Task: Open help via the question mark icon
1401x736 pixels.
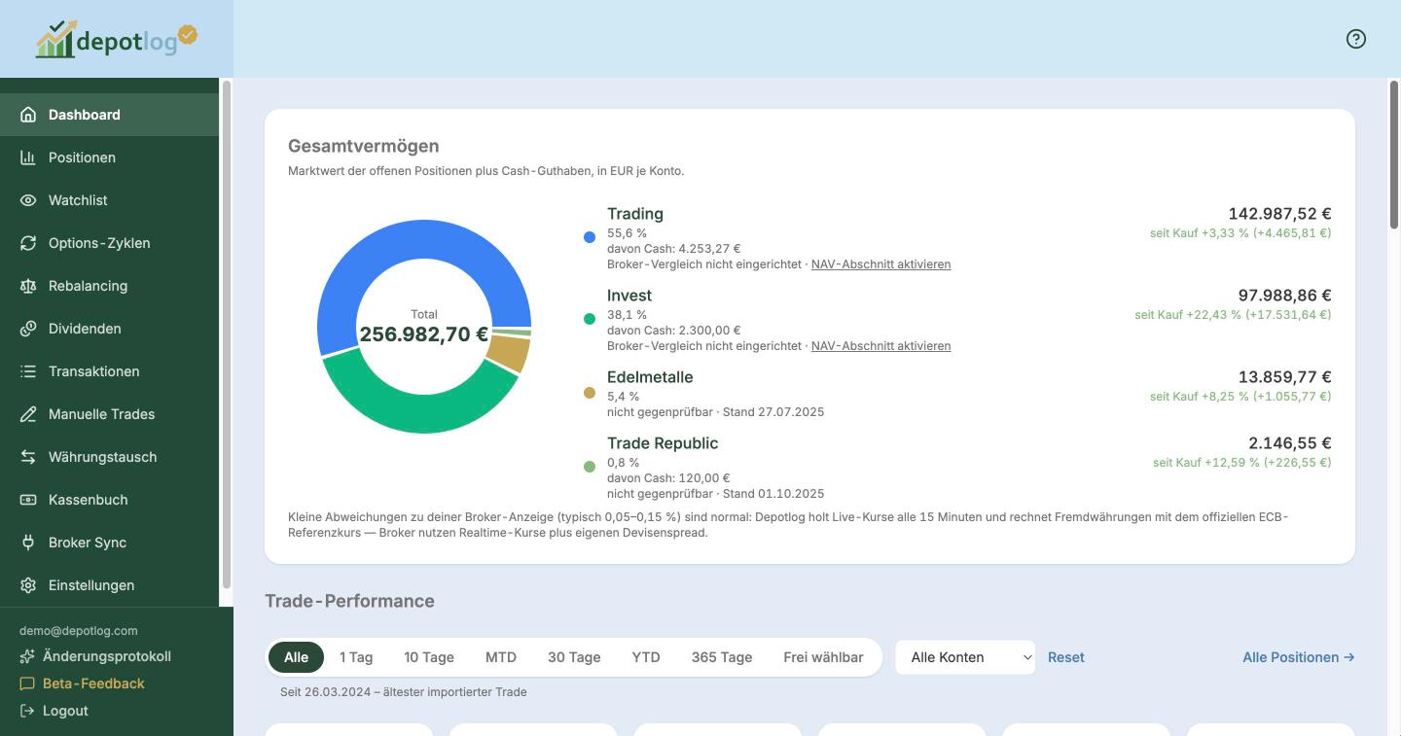Action: point(1356,39)
